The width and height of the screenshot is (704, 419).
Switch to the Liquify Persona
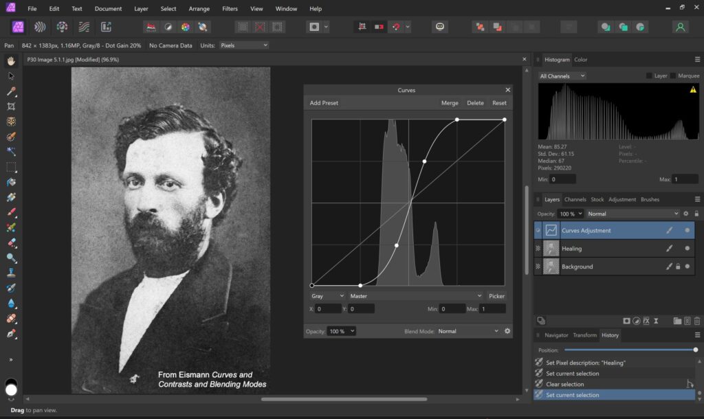[41, 27]
